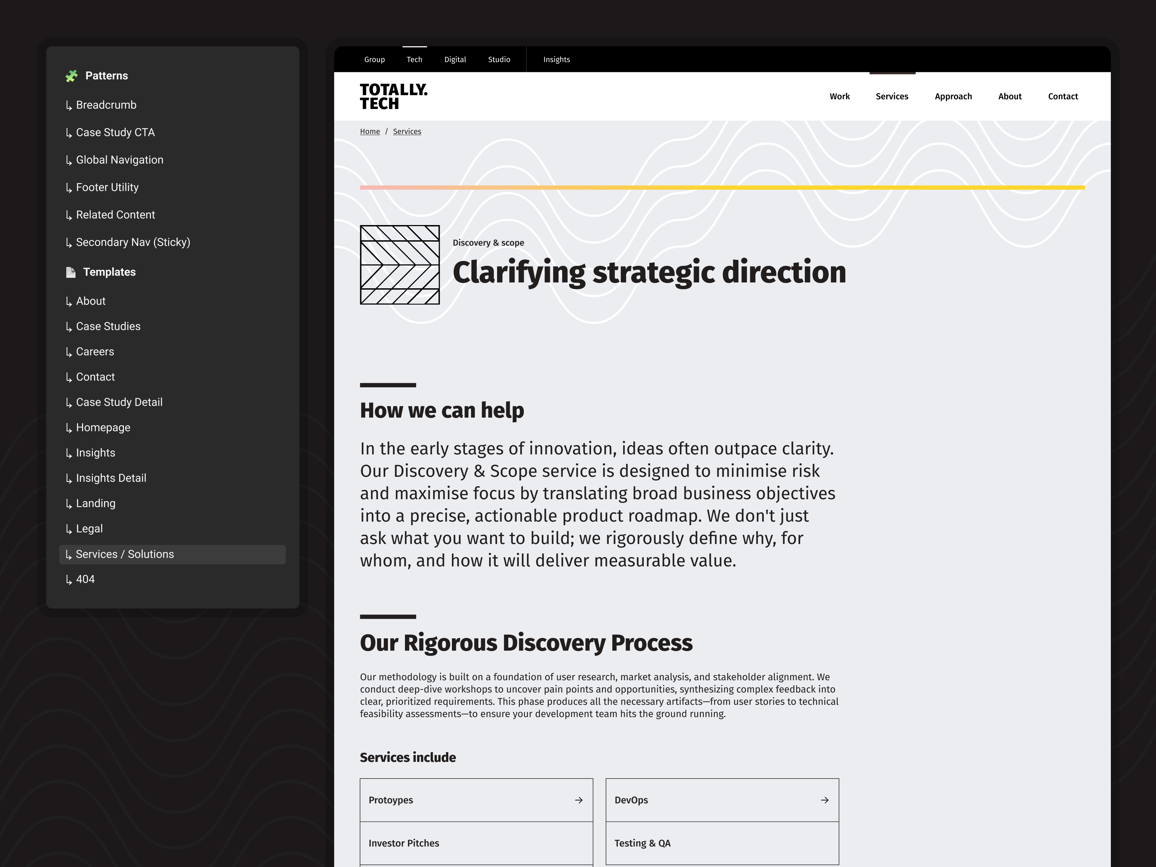Open the Investor Pitches service card
The width and height of the screenshot is (1156, 867).
click(475, 843)
